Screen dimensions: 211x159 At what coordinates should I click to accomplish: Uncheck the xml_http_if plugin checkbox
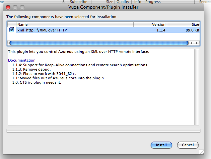point(12,30)
